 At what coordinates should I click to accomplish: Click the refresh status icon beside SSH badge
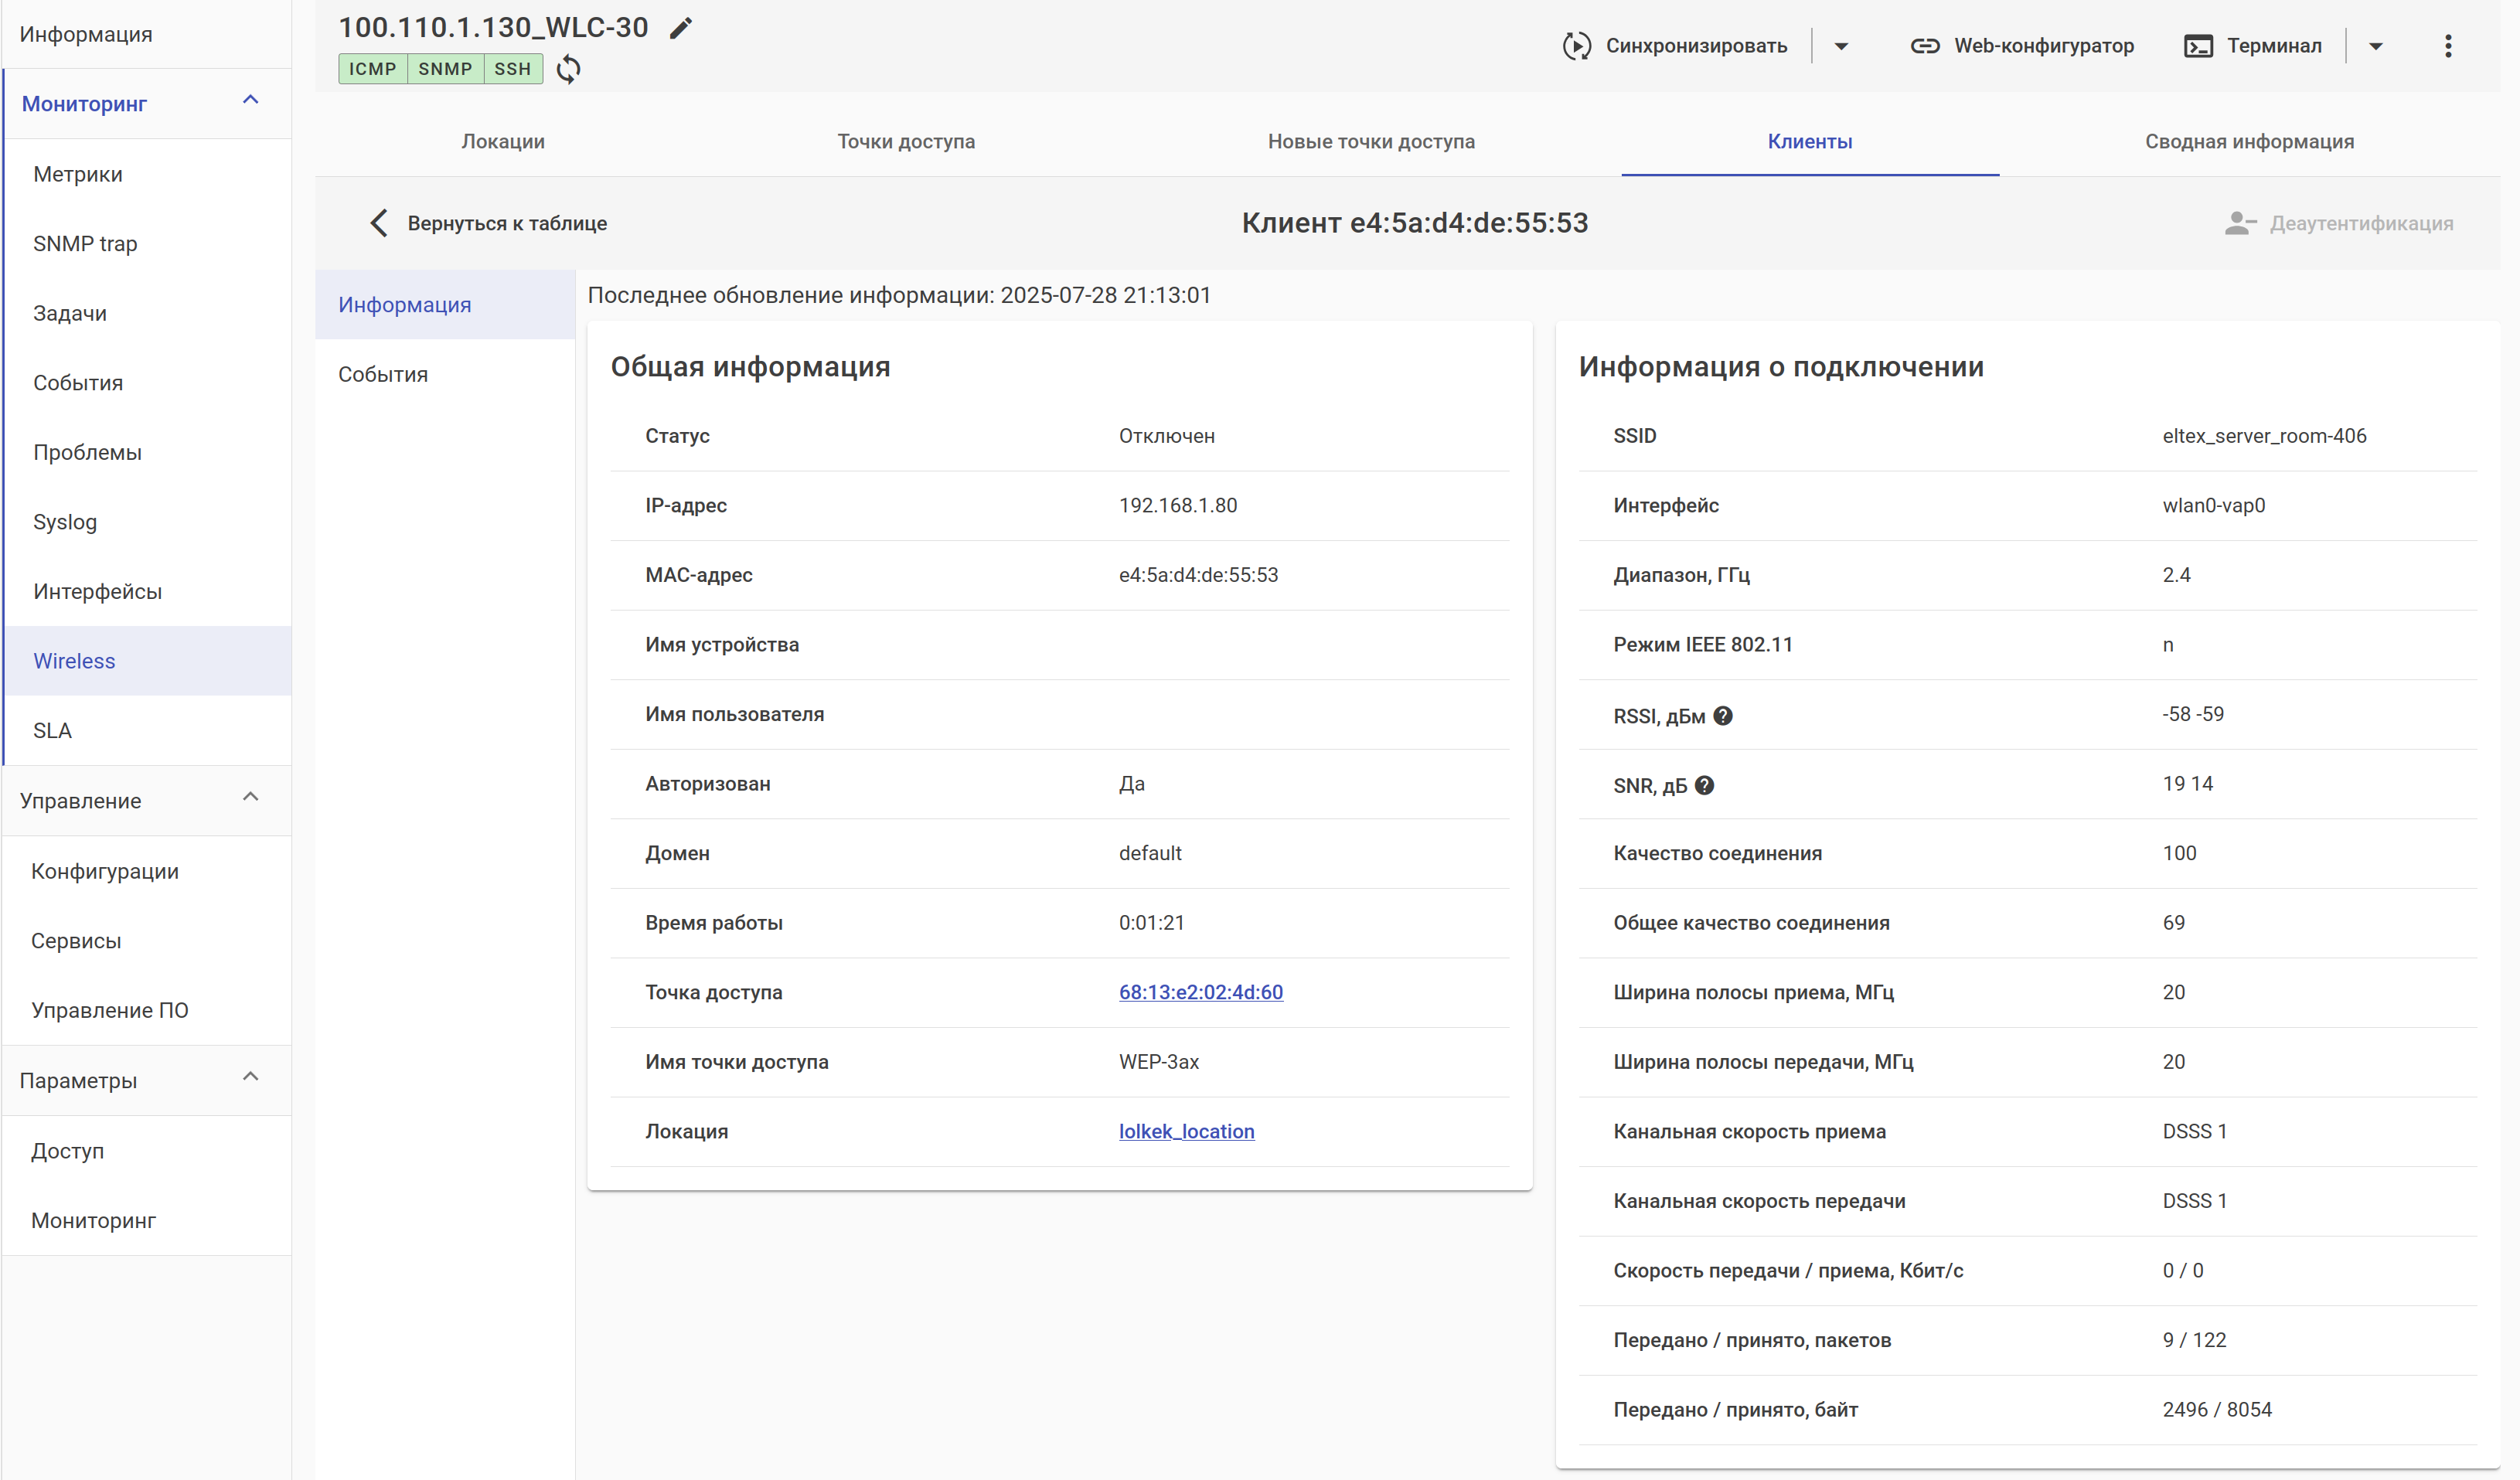click(568, 69)
